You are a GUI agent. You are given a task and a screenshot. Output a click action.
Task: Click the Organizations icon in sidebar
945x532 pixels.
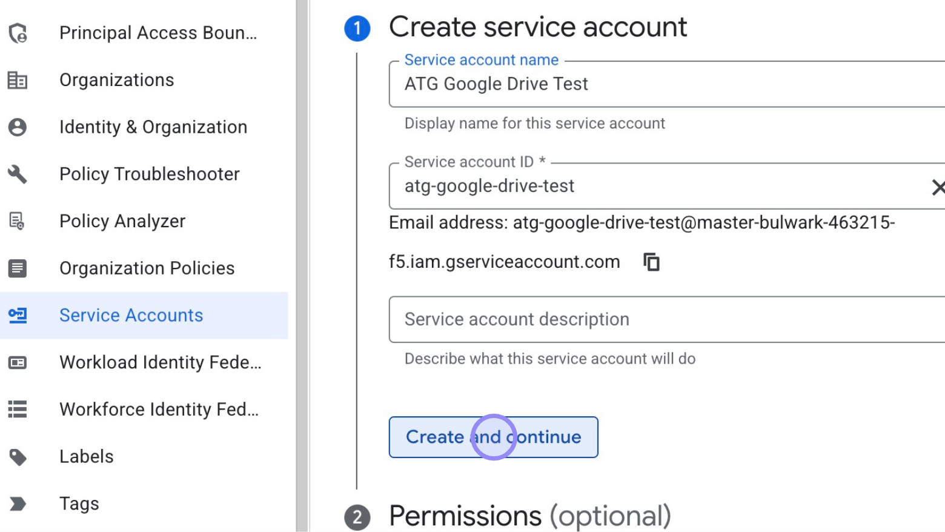17,79
